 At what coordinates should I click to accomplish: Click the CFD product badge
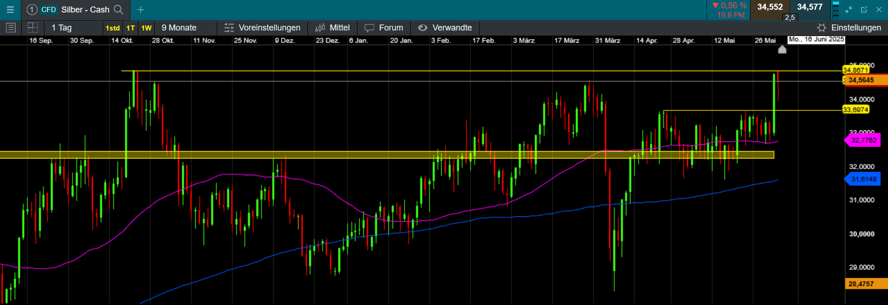49,10
